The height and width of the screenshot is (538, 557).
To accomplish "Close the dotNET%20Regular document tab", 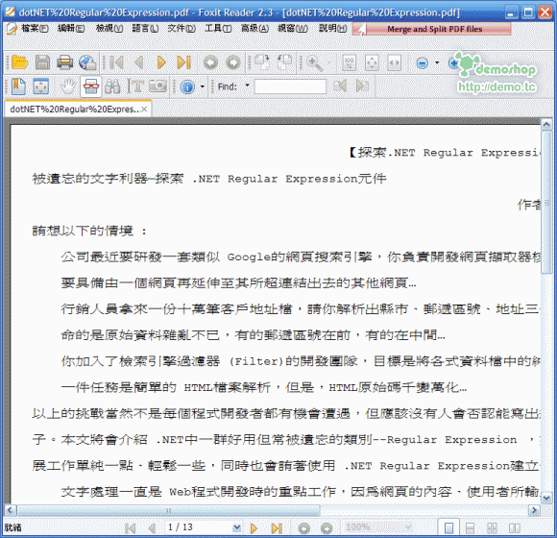I will (x=144, y=110).
